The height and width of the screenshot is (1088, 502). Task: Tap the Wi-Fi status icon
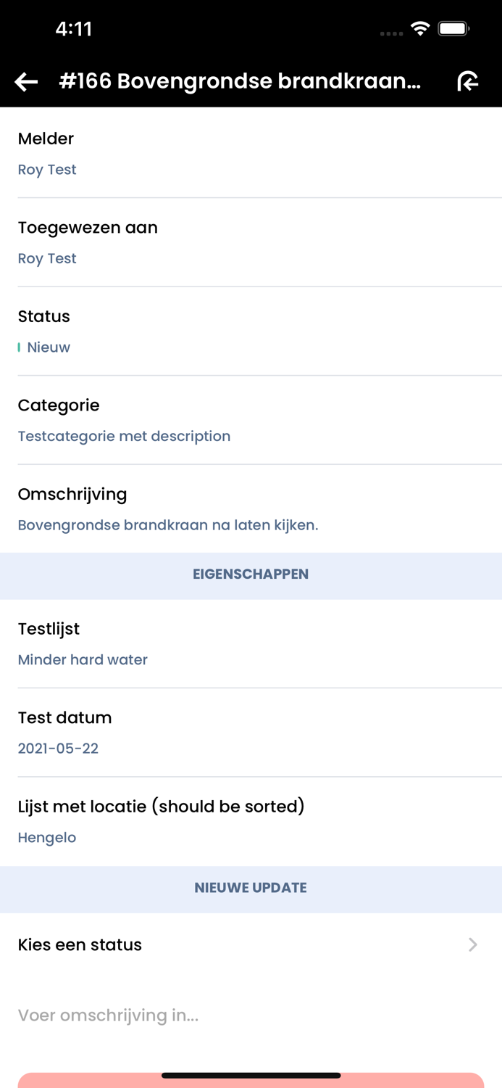419,29
